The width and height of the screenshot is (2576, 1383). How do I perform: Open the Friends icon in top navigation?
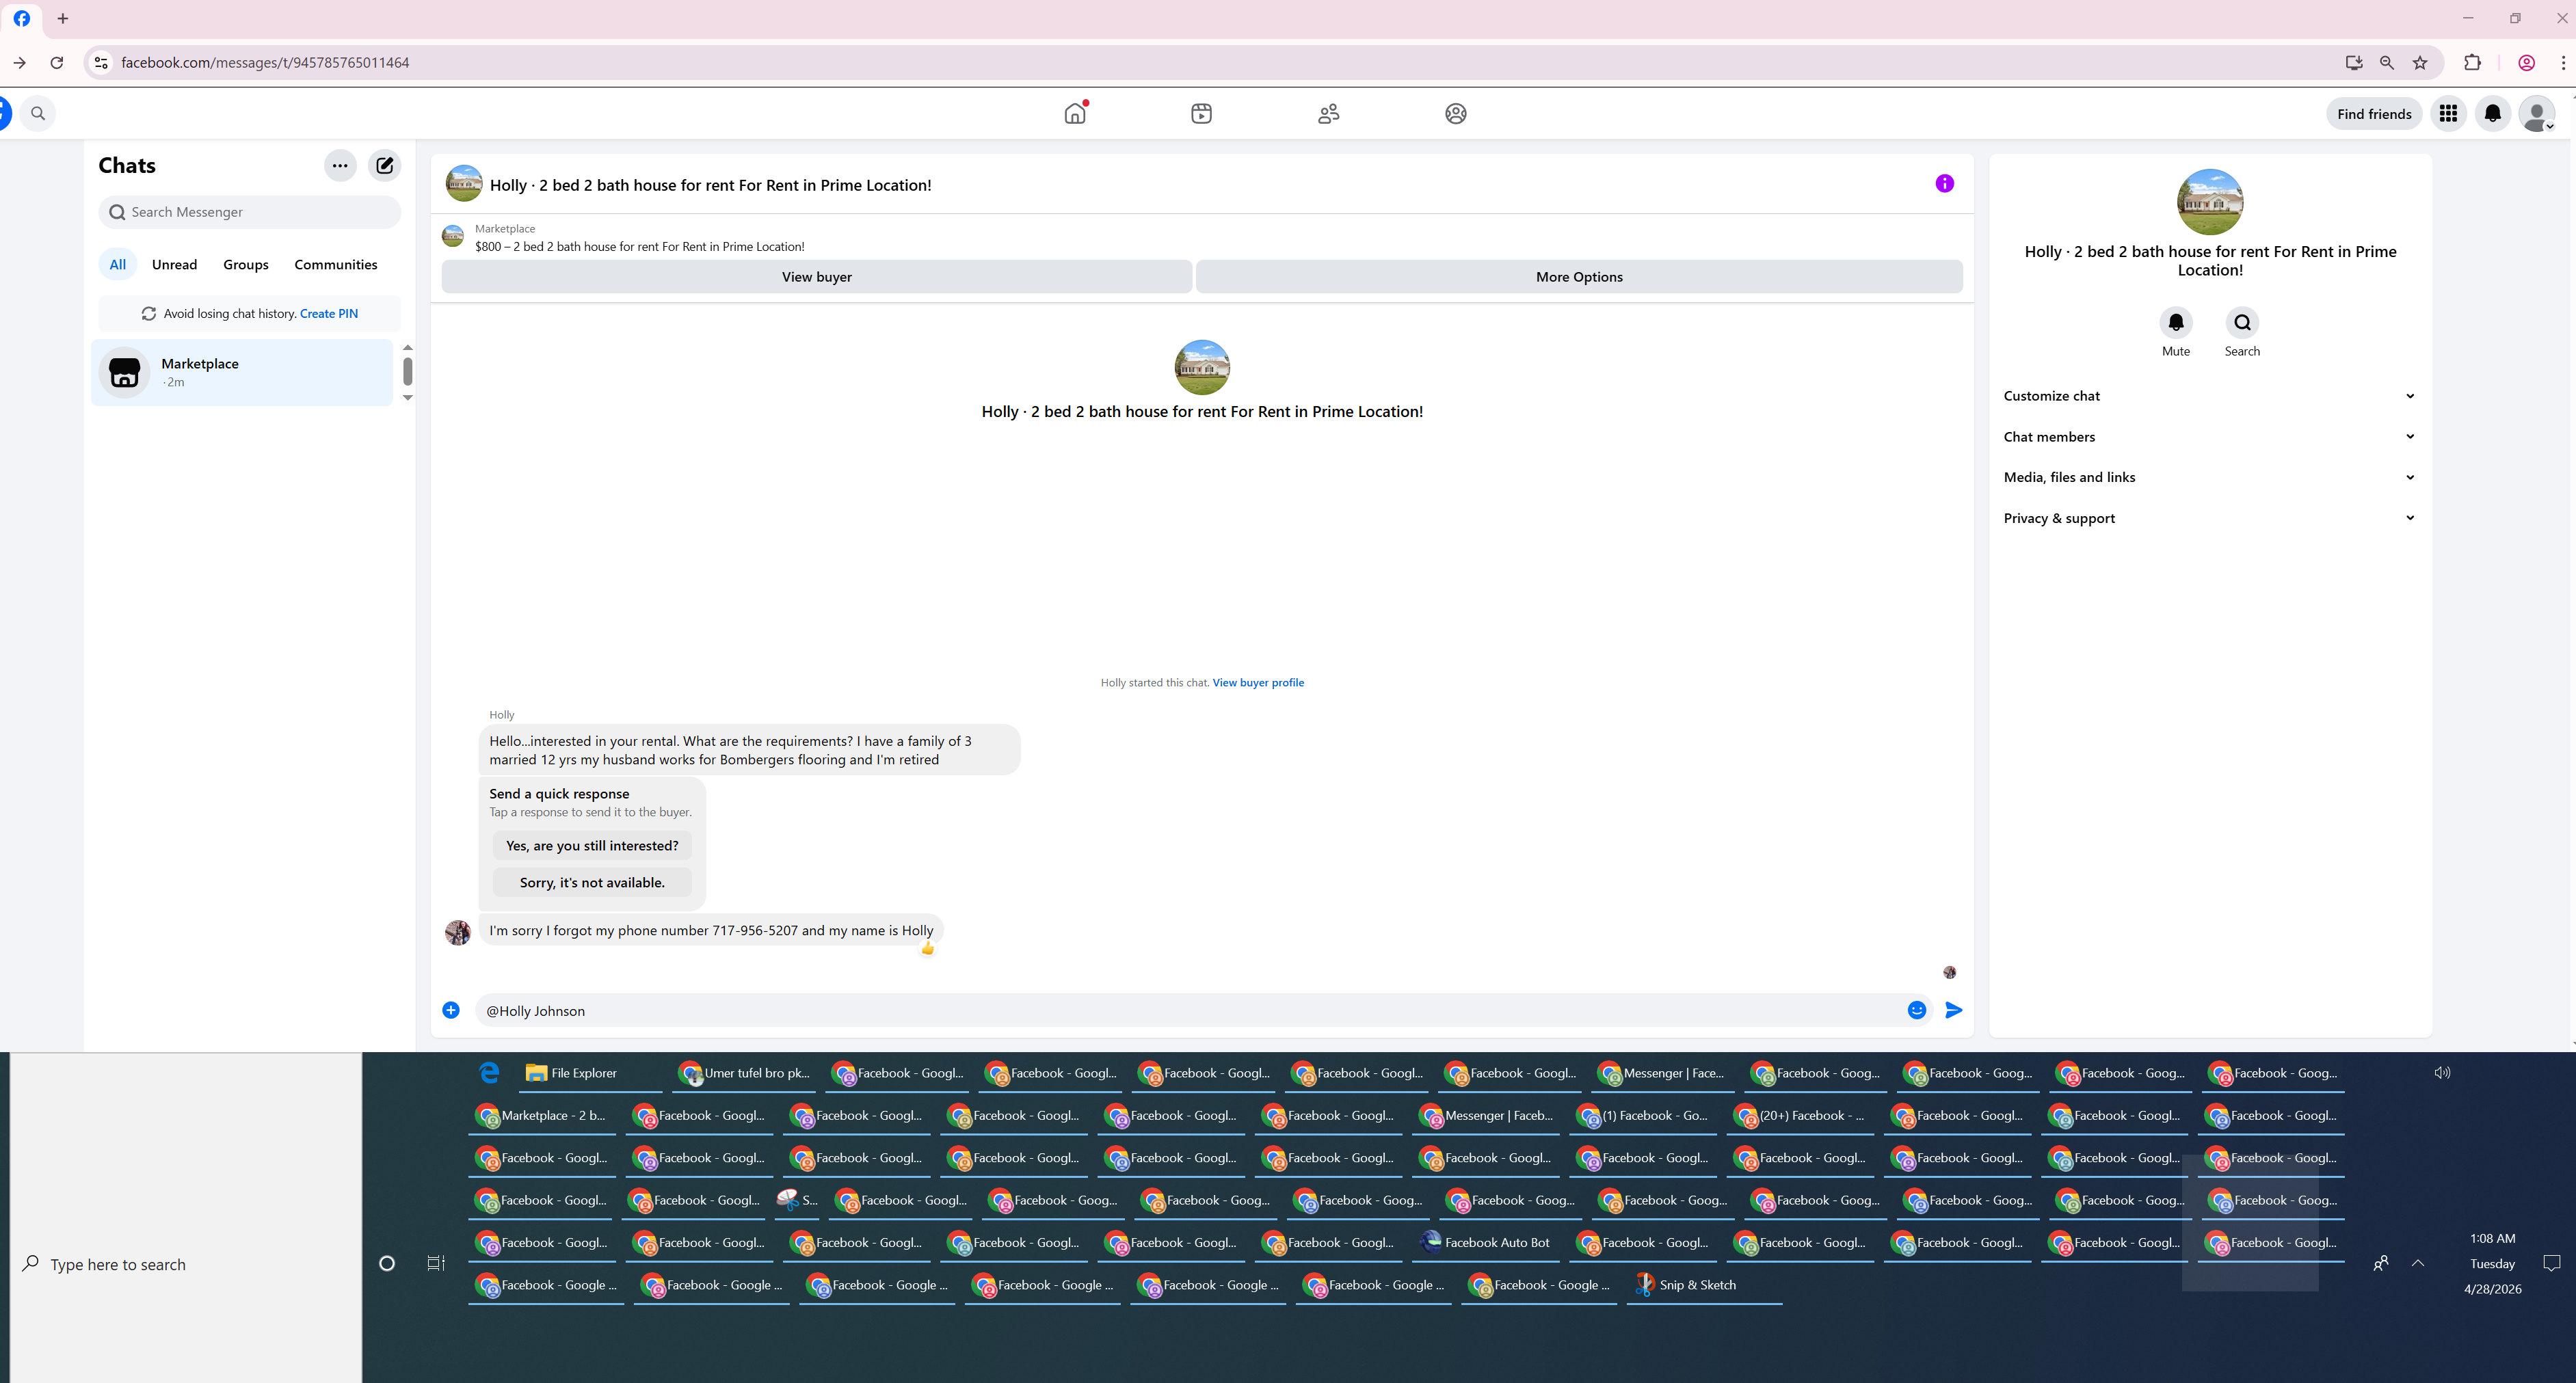pyautogui.click(x=1329, y=114)
